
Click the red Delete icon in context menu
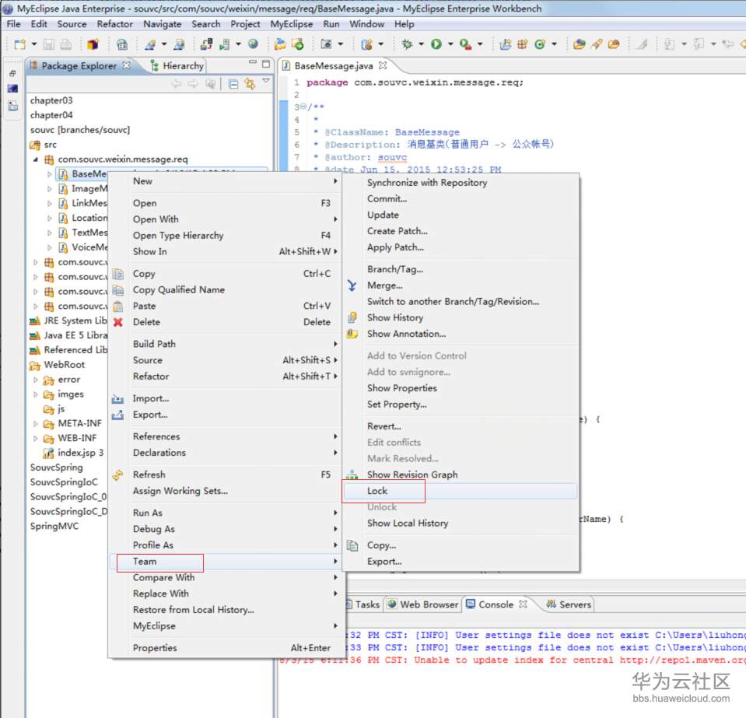point(118,322)
